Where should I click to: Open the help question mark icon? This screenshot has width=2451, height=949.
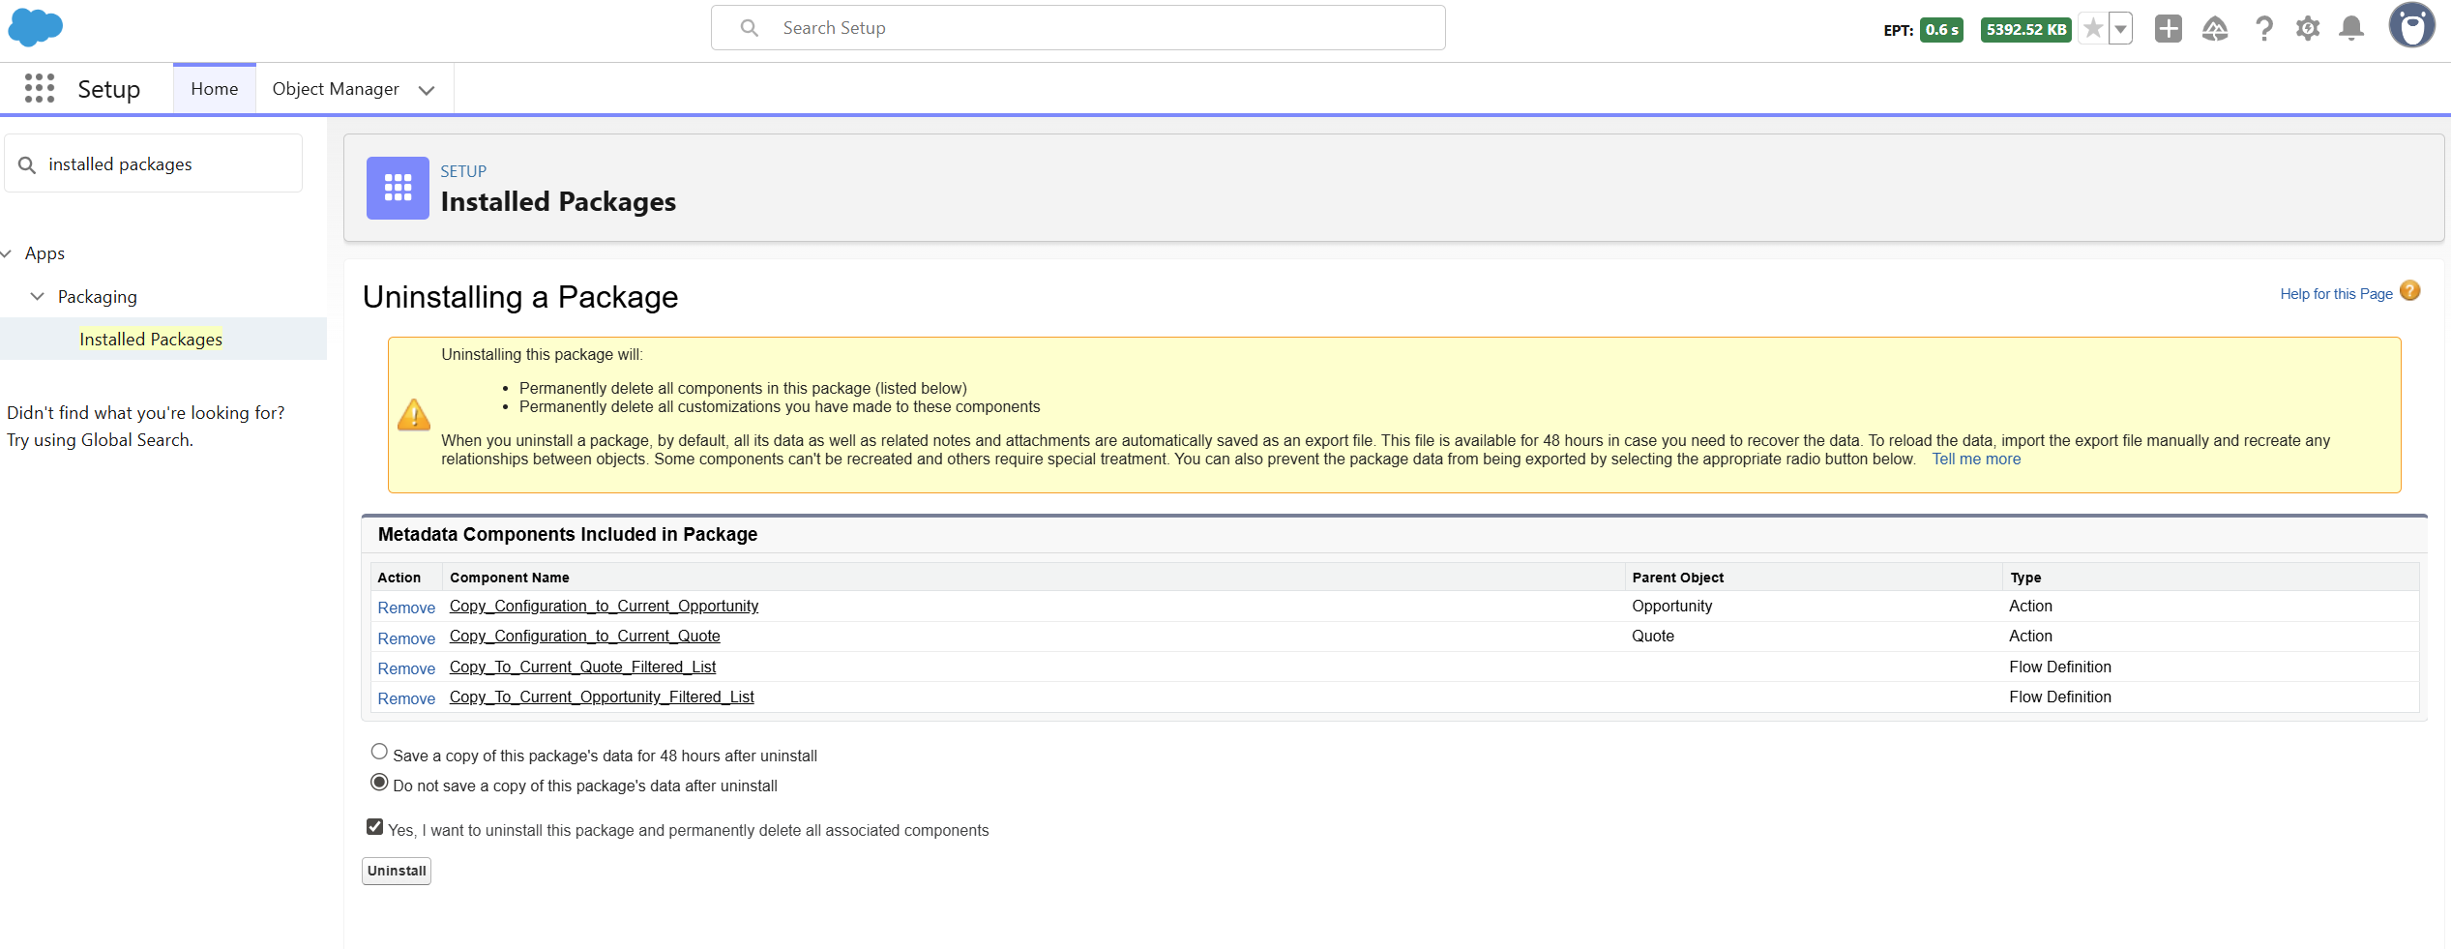coord(2263,29)
